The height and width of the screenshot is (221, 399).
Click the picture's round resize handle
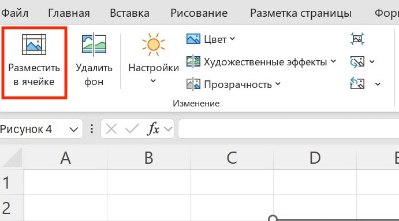(x=273, y=218)
